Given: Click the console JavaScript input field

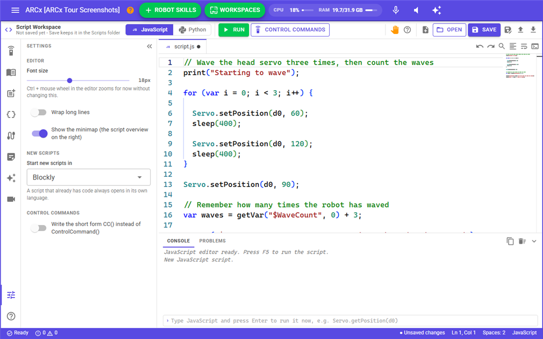Looking at the screenshot, I should [350, 320].
